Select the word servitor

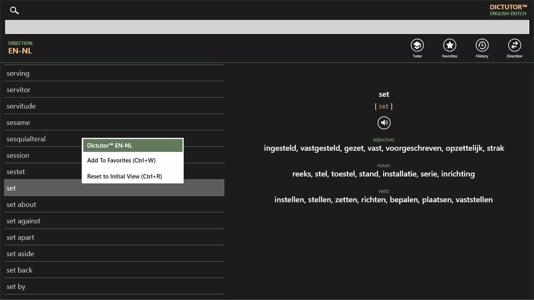[114, 90]
